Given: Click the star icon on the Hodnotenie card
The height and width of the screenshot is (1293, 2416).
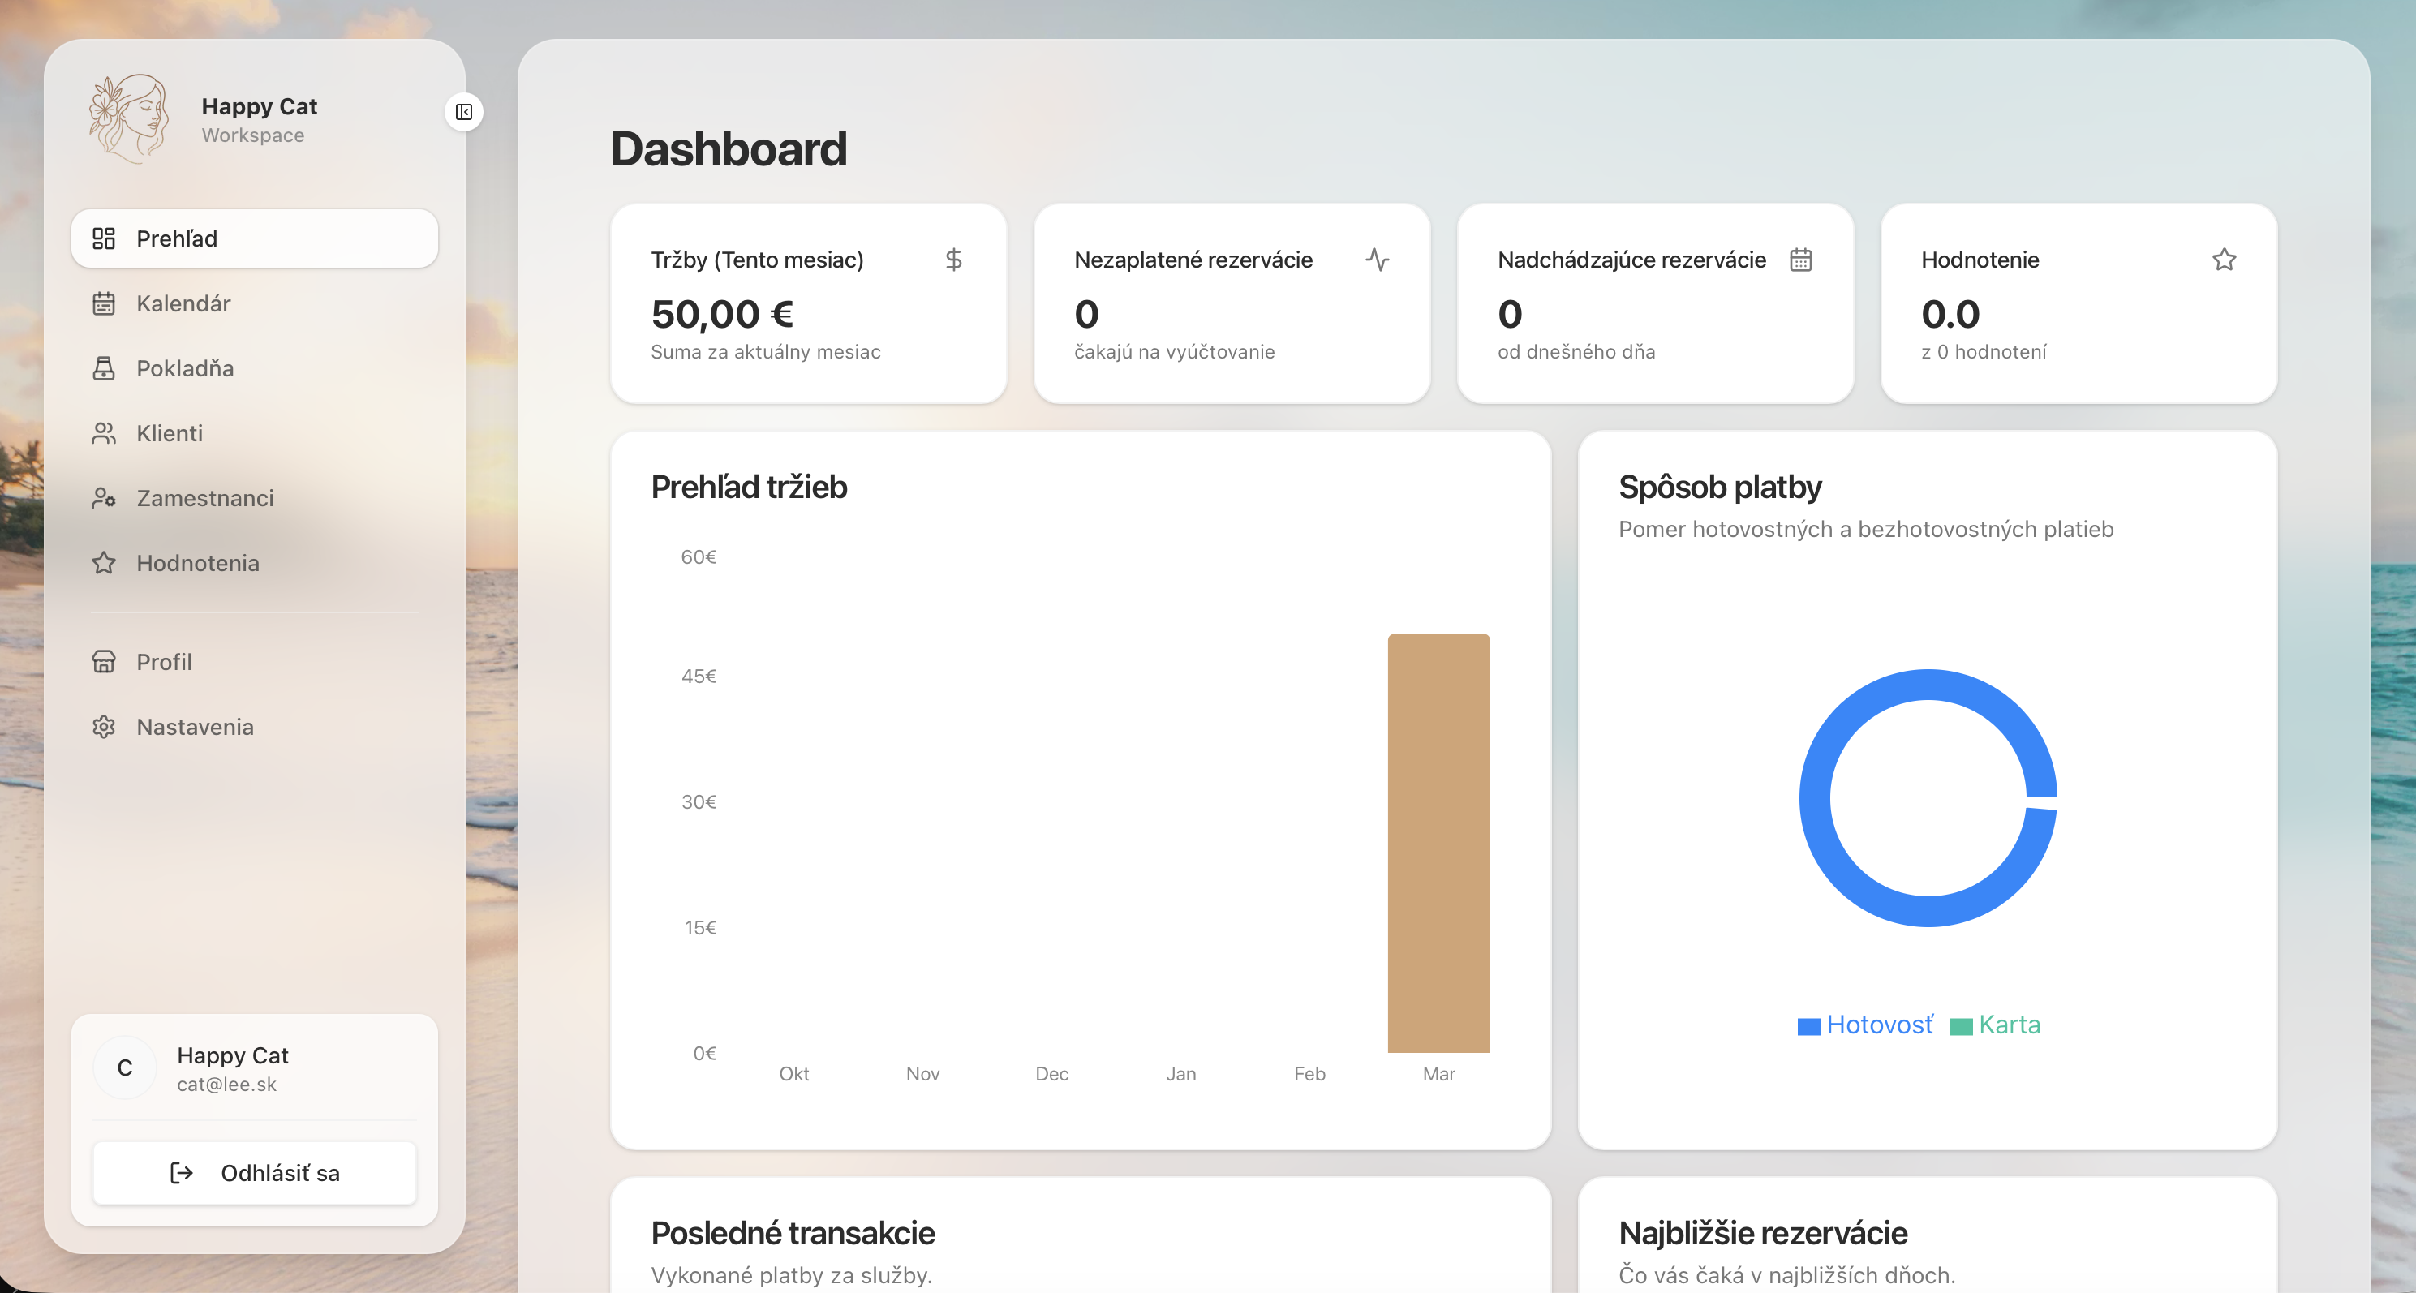Looking at the screenshot, I should coord(2224,260).
